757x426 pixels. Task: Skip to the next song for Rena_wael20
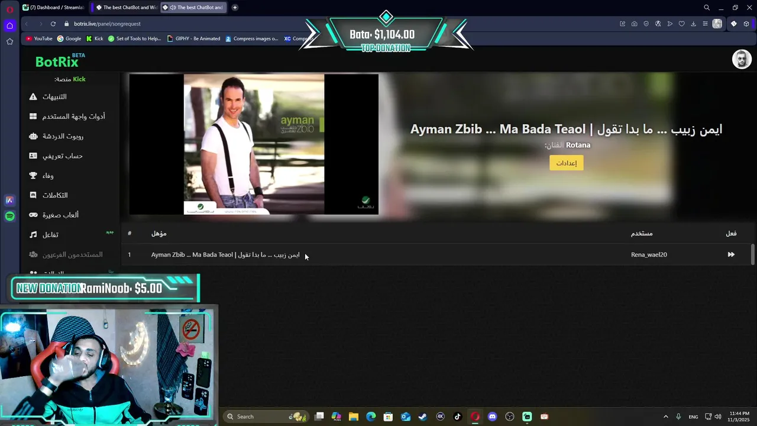pyautogui.click(x=731, y=254)
